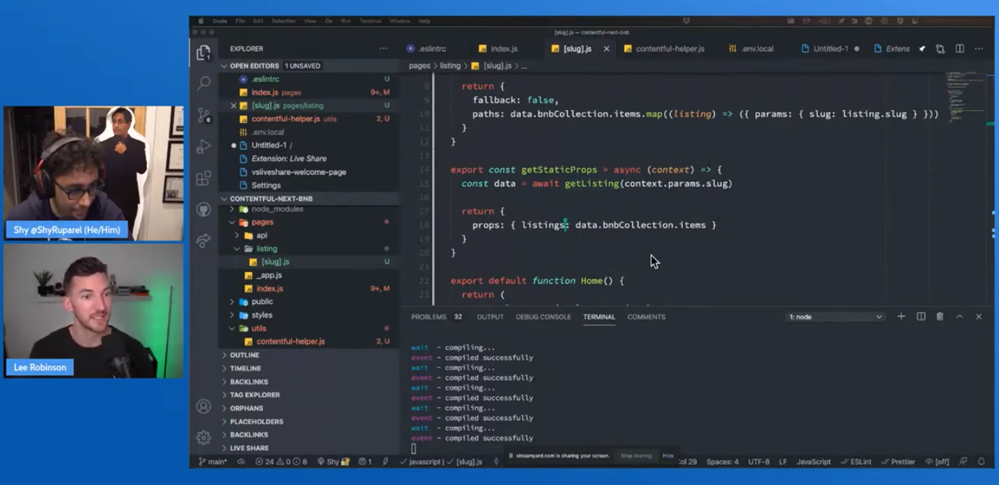Open contentful-helper.js under utils folder
Image resolution: width=999 pixels, height=485 pixels.
[290, 341]
